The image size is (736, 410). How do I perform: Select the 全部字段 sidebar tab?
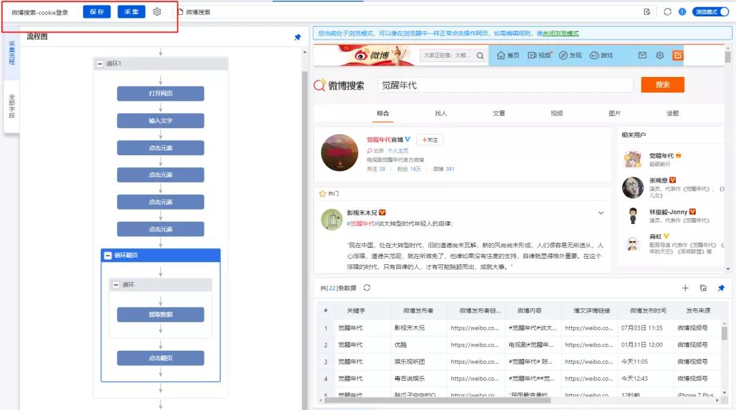[x=12, y=106]
